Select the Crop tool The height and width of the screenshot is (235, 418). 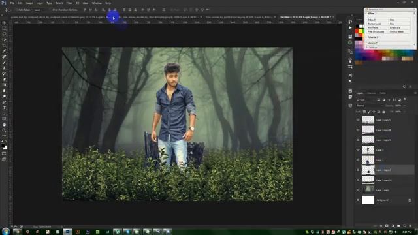4,45
